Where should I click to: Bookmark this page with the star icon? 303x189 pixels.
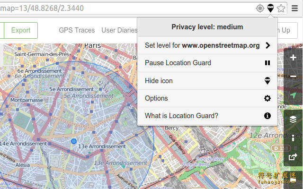click(x=281, y=9)
